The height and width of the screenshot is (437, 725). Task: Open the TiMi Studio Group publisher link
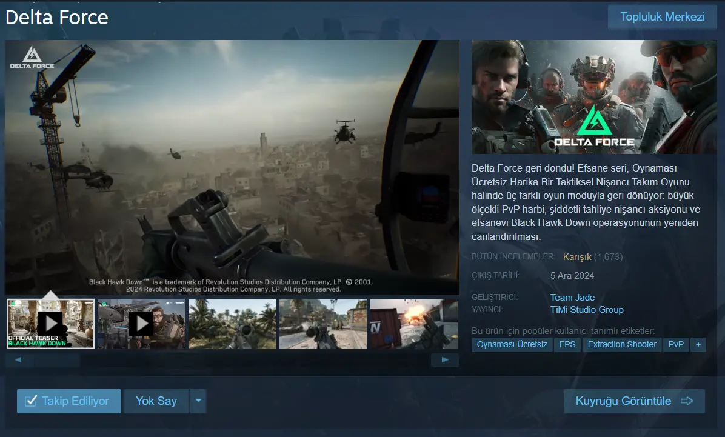click(x=587, y=309)
